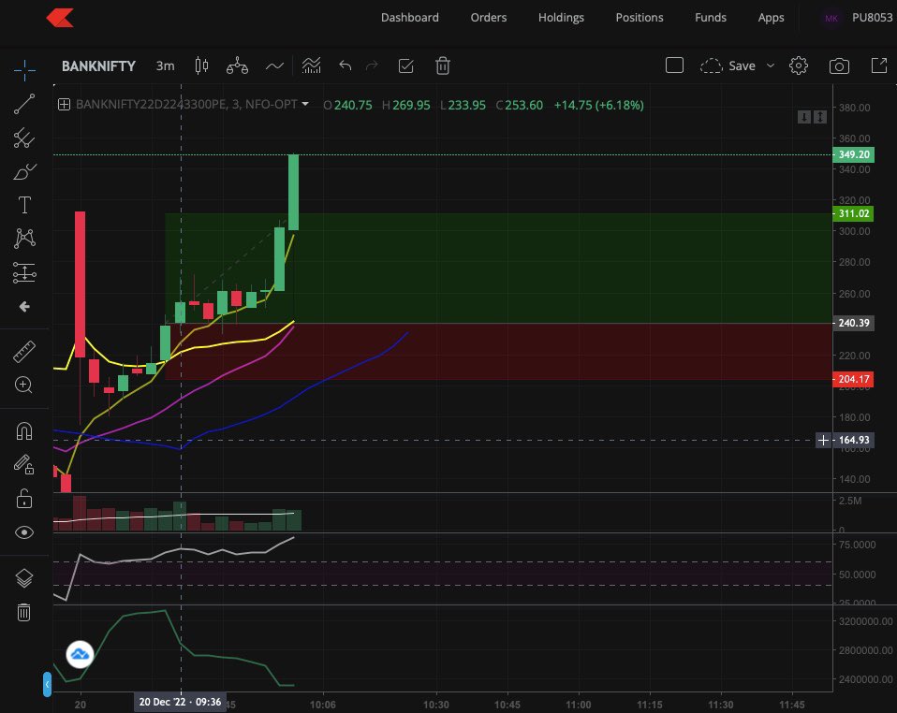The width and height of the screenshot is (897, 713).
Task: Click the 349.20 last price label
Action: click(854, 155)
